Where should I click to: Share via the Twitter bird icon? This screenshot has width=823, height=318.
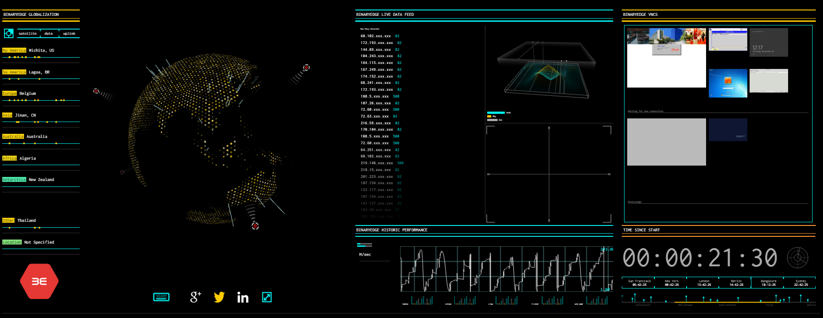[x=219, y=297]
